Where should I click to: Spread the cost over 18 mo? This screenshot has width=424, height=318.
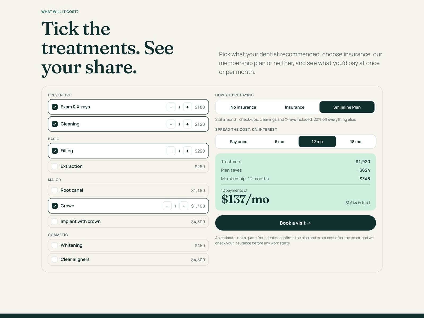click(356, 142)
